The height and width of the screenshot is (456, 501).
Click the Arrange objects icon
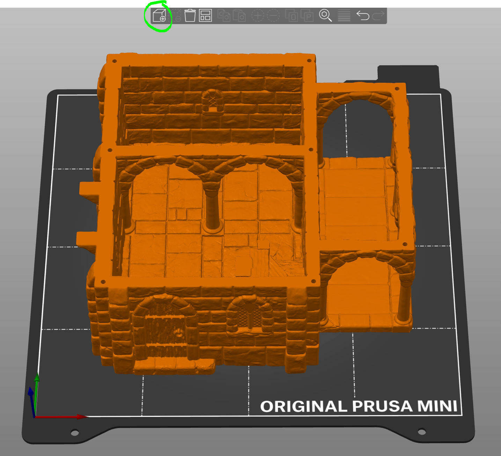coord(205,16)
